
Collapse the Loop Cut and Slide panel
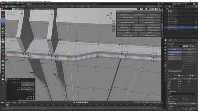click(x=8, y=80)
